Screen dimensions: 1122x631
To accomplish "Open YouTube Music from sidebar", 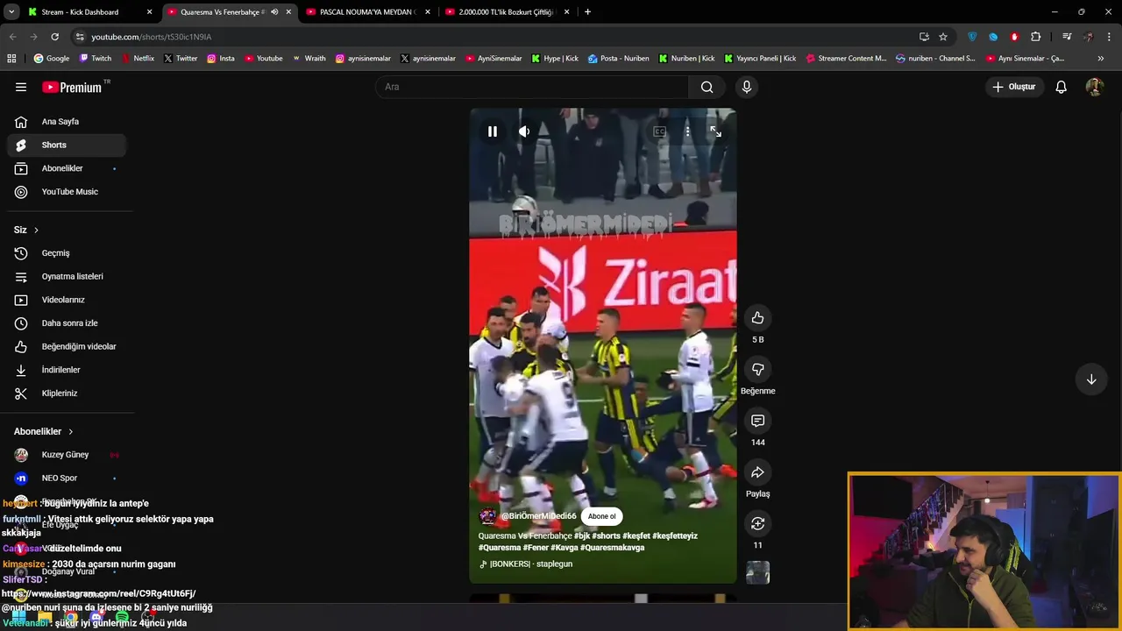I will [x=67, y=192].
